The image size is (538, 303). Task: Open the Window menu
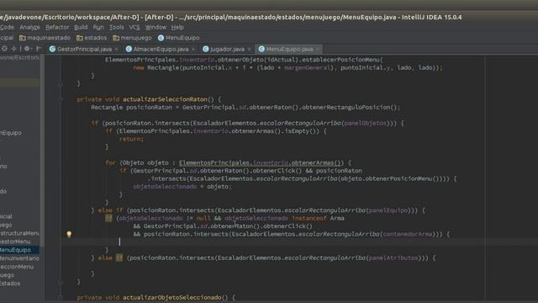pyautogui.click(x=156, y=27)
